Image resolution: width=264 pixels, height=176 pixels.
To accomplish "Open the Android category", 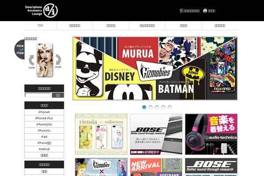I will tap(44, 149).
